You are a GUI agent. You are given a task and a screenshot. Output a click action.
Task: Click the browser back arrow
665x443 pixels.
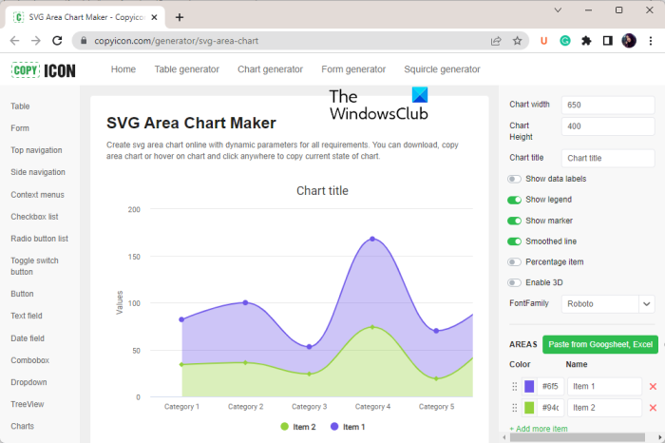click(15, 41)
